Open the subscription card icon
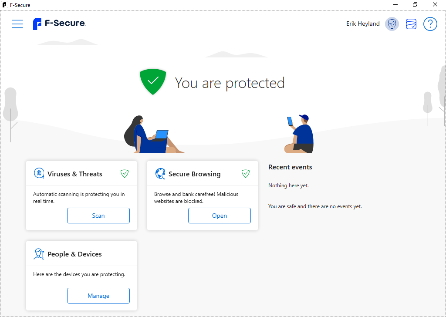 (x=411, y=24)
